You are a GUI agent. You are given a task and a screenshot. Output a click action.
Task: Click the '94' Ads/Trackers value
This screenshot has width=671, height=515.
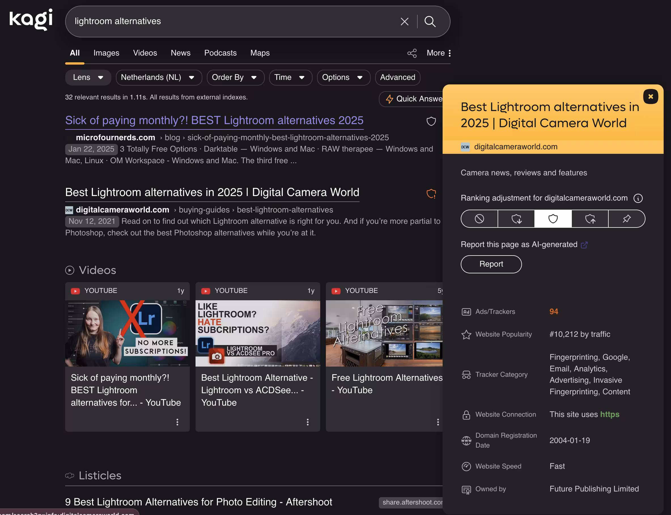click(553, 312)
